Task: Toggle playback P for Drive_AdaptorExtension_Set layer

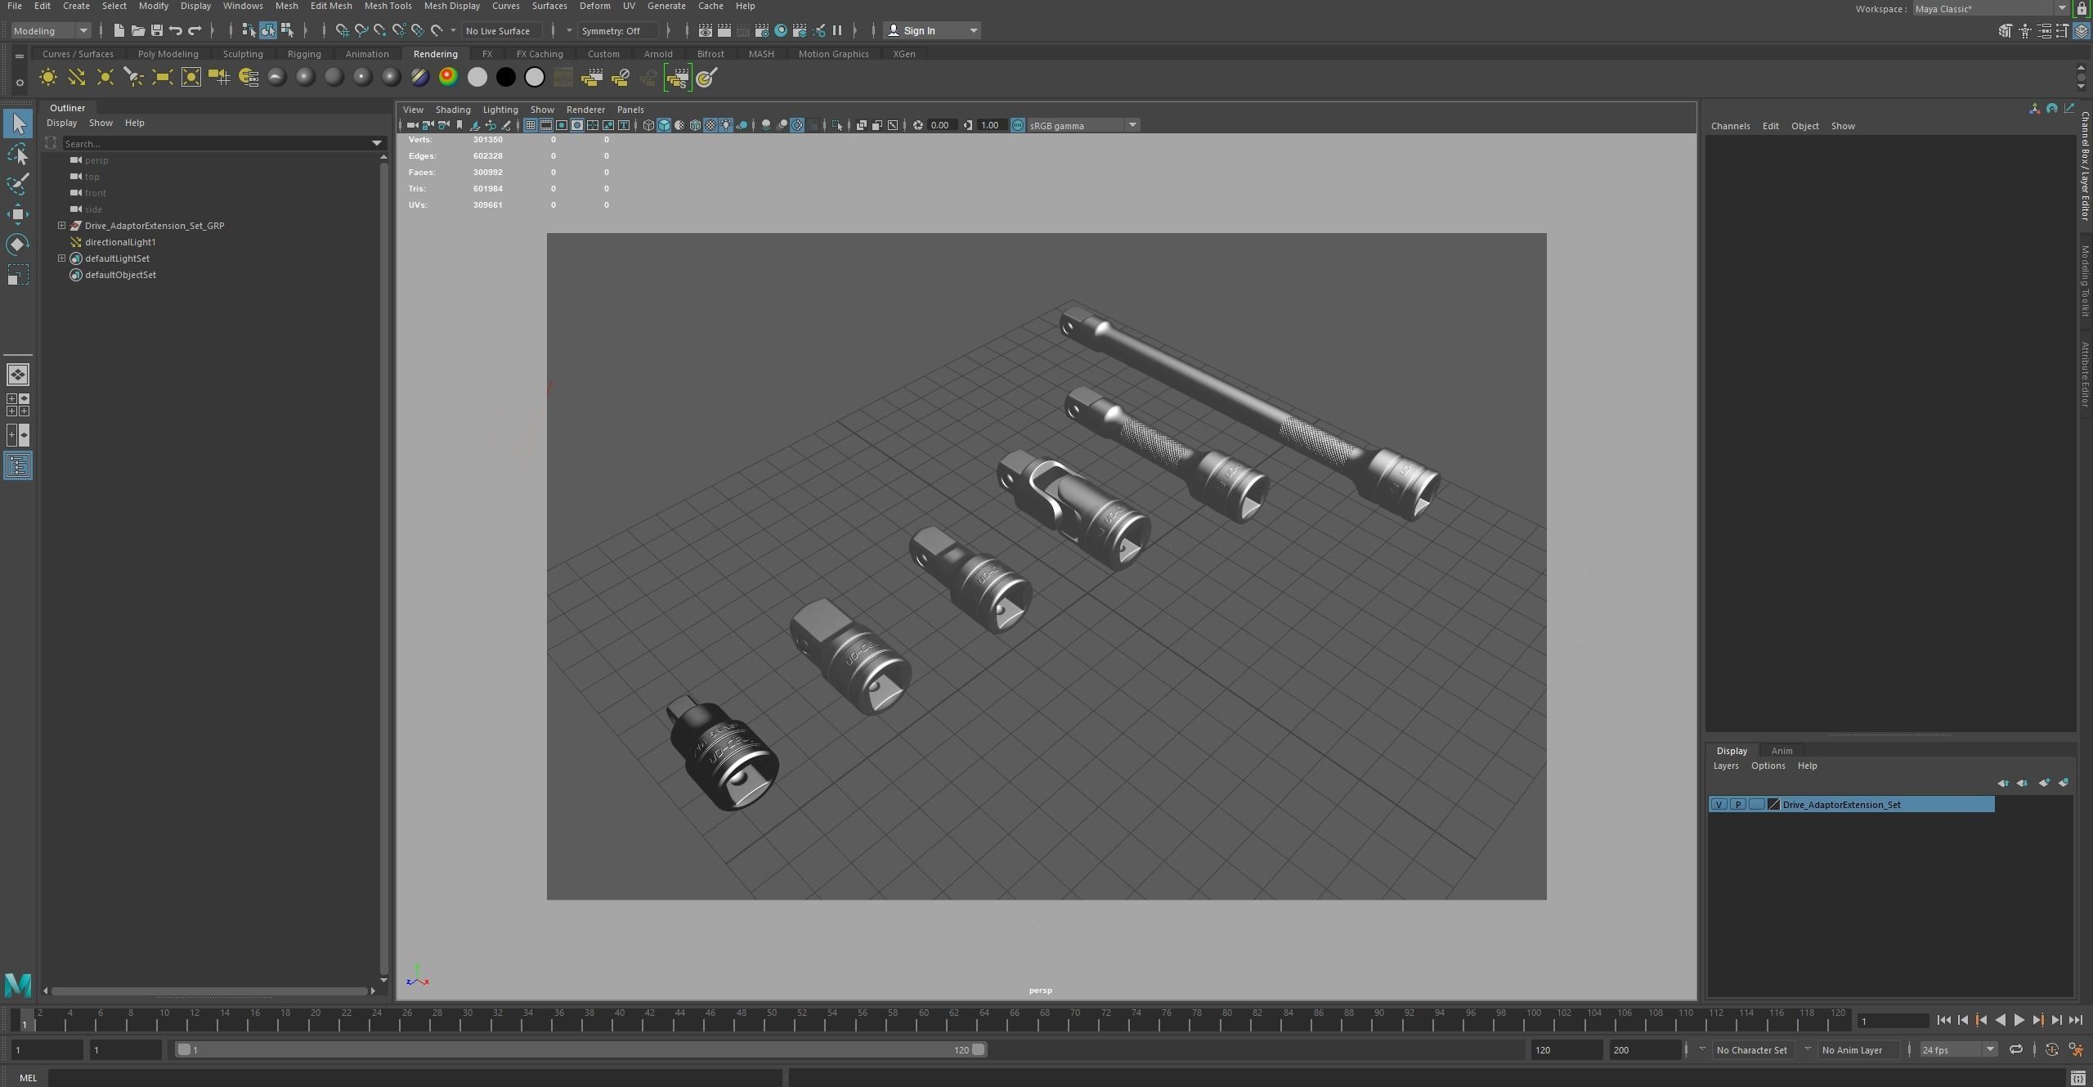Action: coord(1737,805)
